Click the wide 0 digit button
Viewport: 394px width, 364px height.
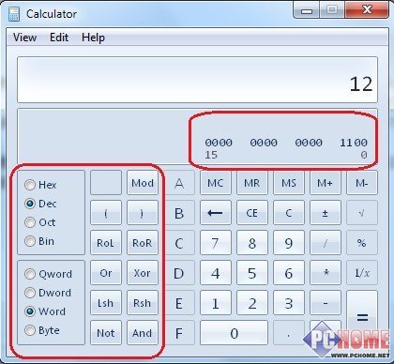click(234, 333)
